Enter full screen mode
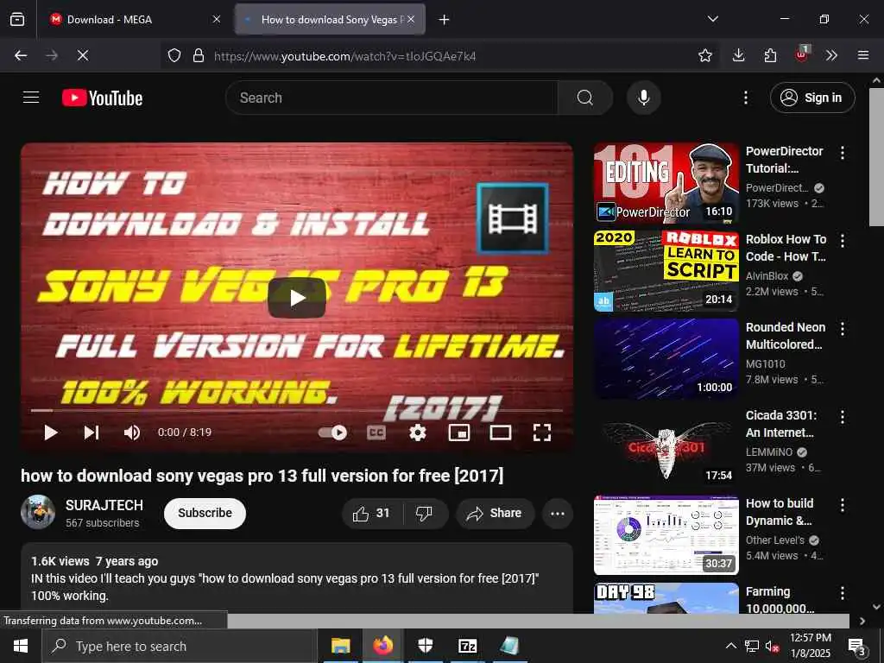 click(x=542, y=433)
